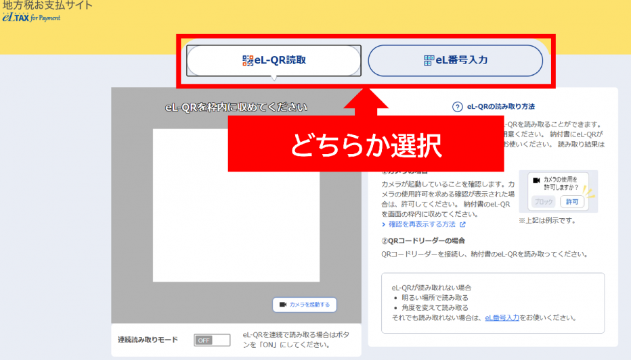This screenshot has width=631, height=360.
Task: Start camera with カメラを起動する button
Action: point(305,305)
